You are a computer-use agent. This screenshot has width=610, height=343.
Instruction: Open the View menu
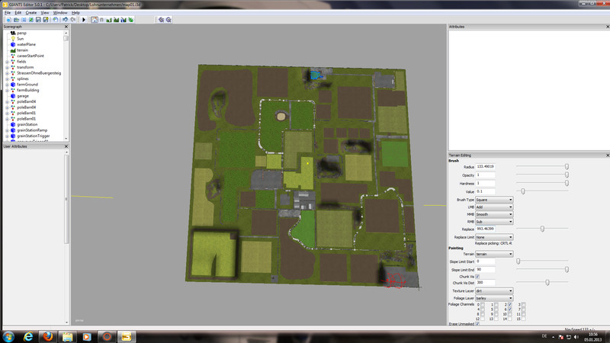pyautogui.click(x=45, y=13)
